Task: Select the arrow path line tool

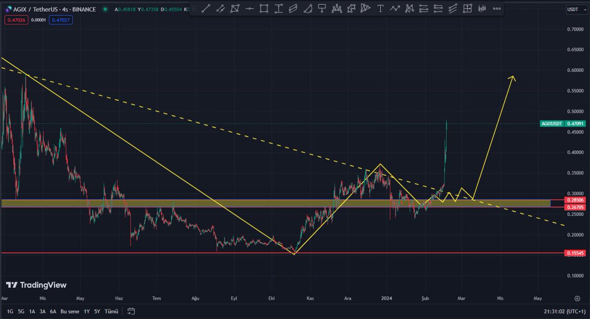Action: click(x=395, y=8)
